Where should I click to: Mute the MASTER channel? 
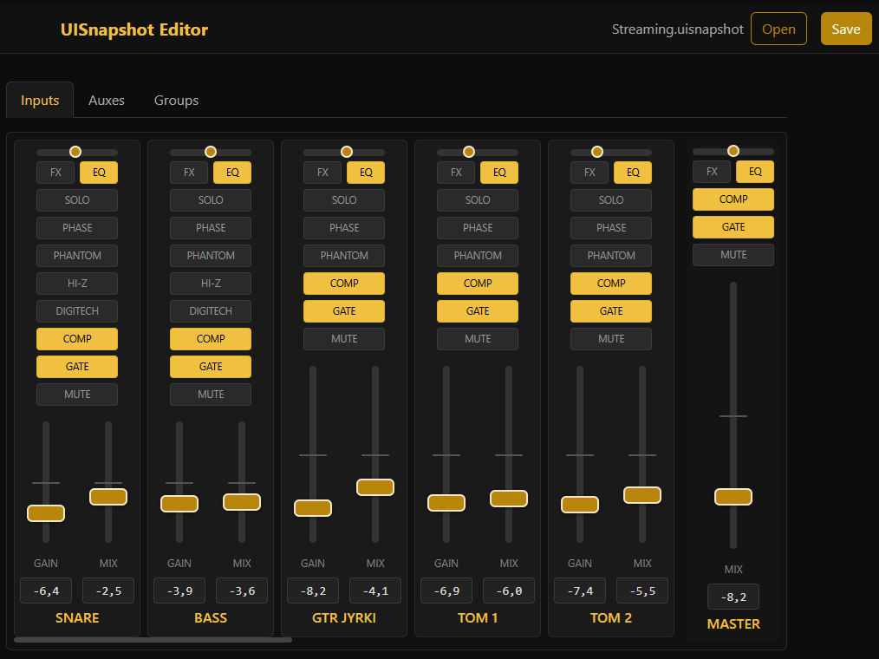733,256
